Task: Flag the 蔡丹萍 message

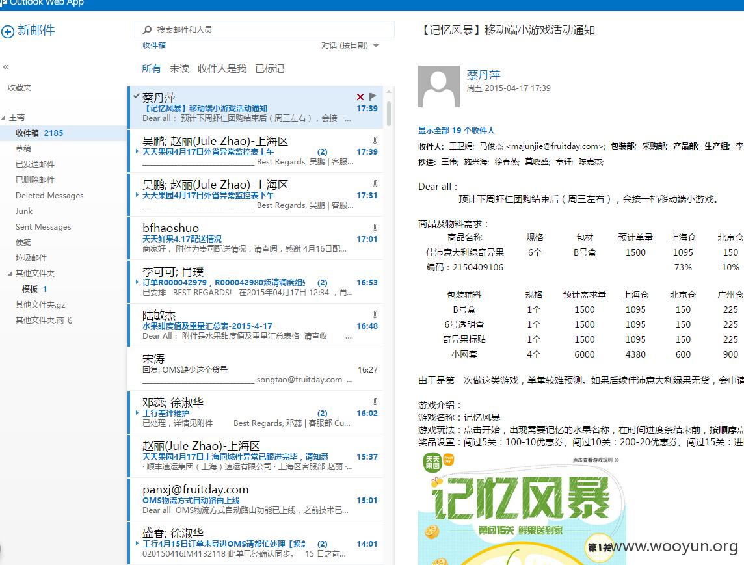Action: point(373,96)
